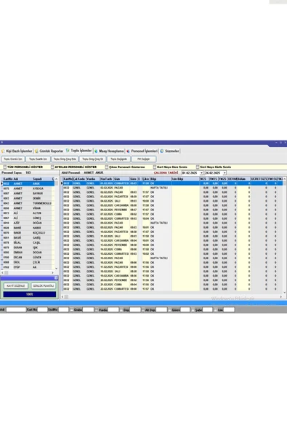The image size is (287, 431).
Task: Click the FM Değiştir button
Action: [144, 159]
